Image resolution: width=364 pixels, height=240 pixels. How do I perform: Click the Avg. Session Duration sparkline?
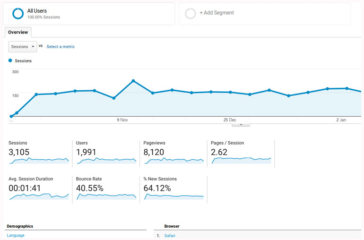(38, 196)
